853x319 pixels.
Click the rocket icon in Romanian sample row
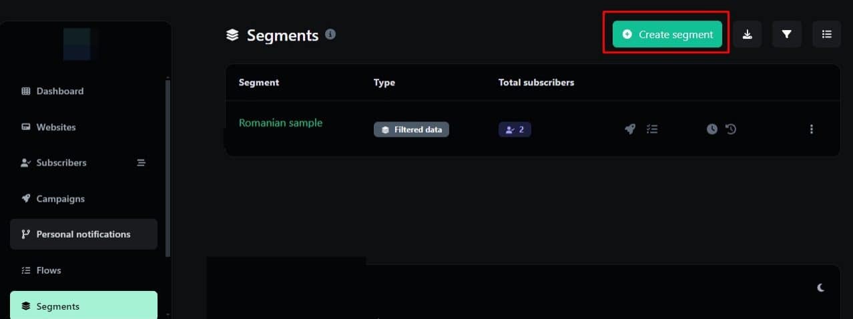pyautogui.click(x=630, y=129)
